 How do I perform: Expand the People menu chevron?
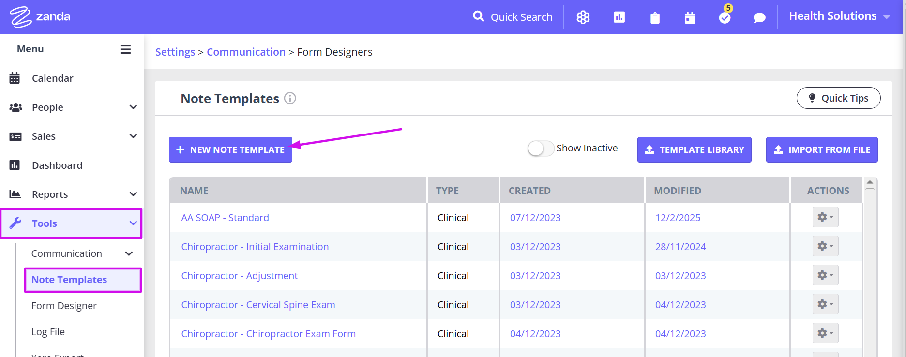[133, 107]
